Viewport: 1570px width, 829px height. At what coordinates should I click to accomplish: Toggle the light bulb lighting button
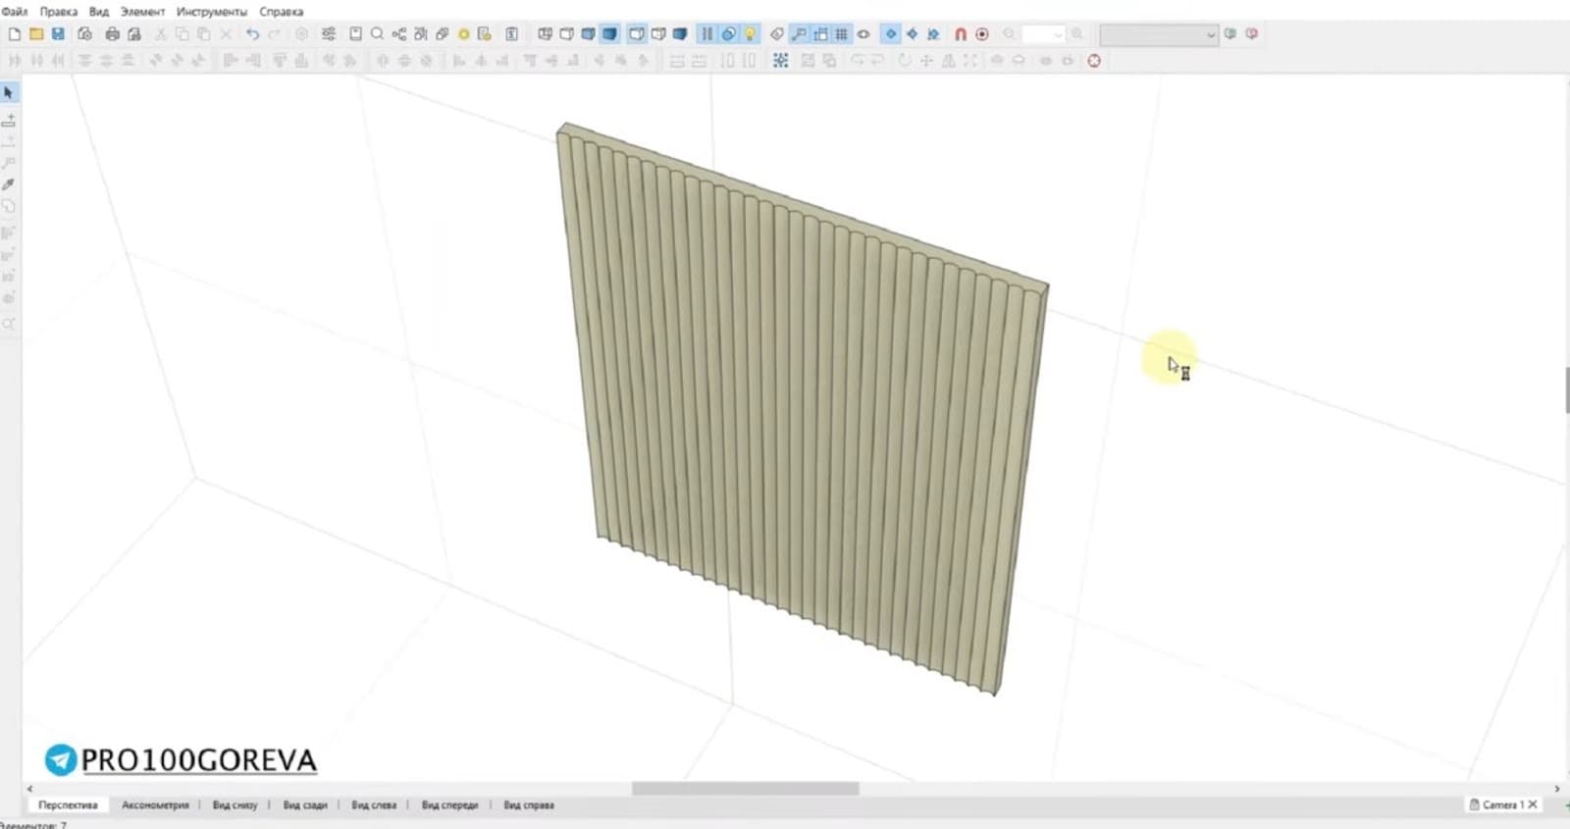[750, 33]
